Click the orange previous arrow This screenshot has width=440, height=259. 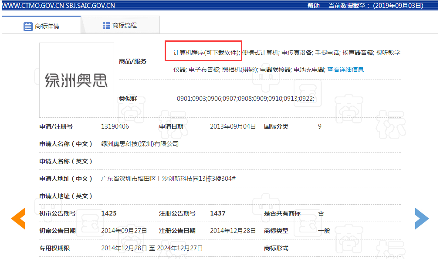coord(18,219)
